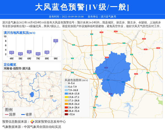165x130 pixels.
Task: Click the 10.8~13.8 blue legend swatch
Action: (x=66, y=94)
